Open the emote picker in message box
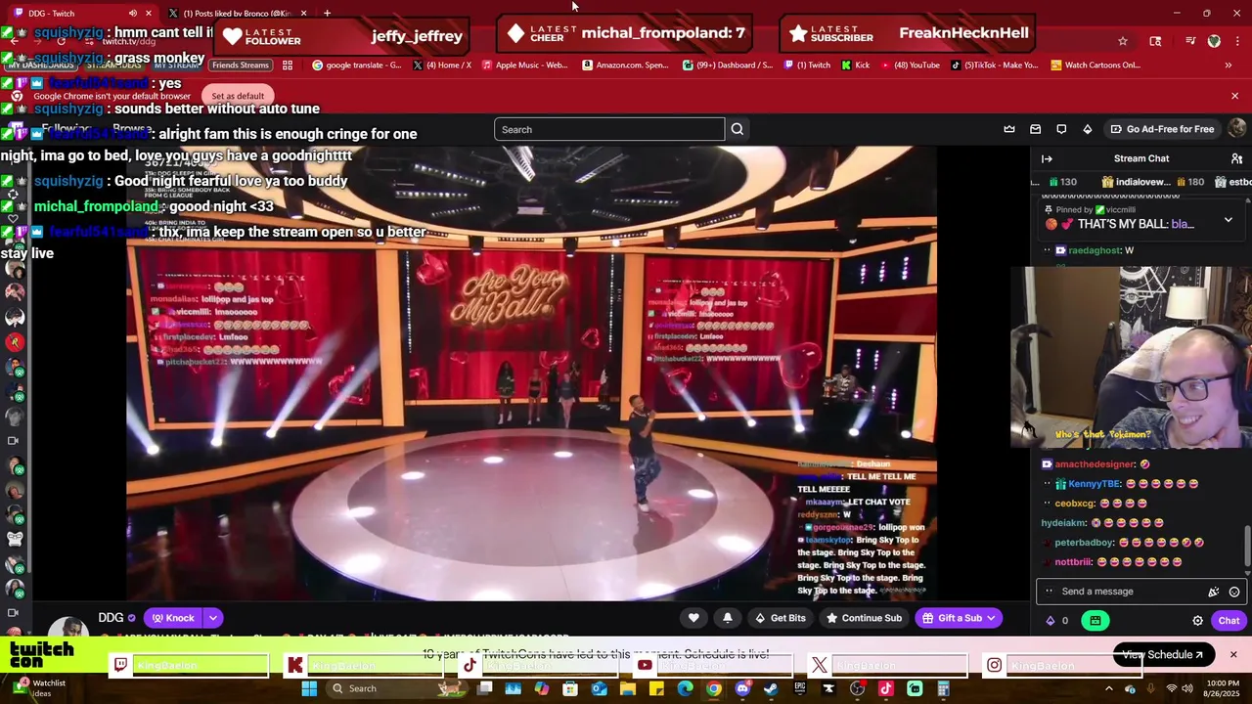 click(x=1234, y=592)
